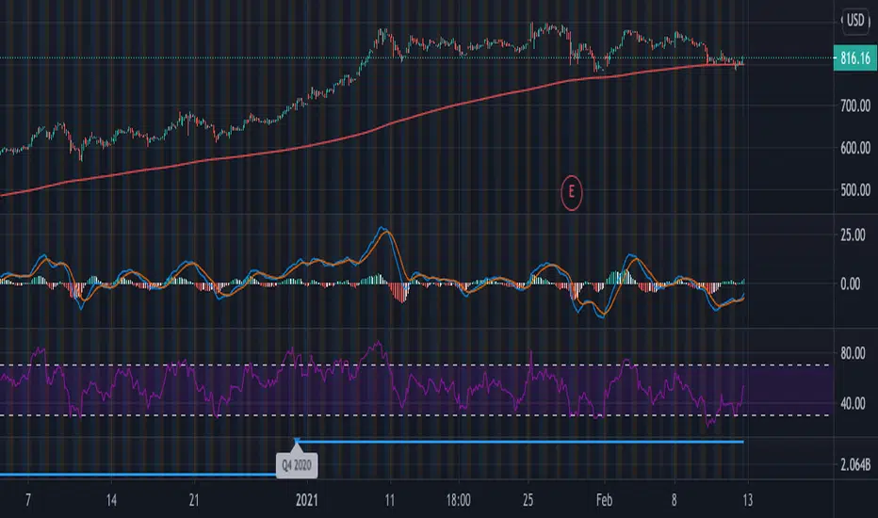Click the 21 date label on time axis
This screenshot has width=878, height=518.
(194, 500)
